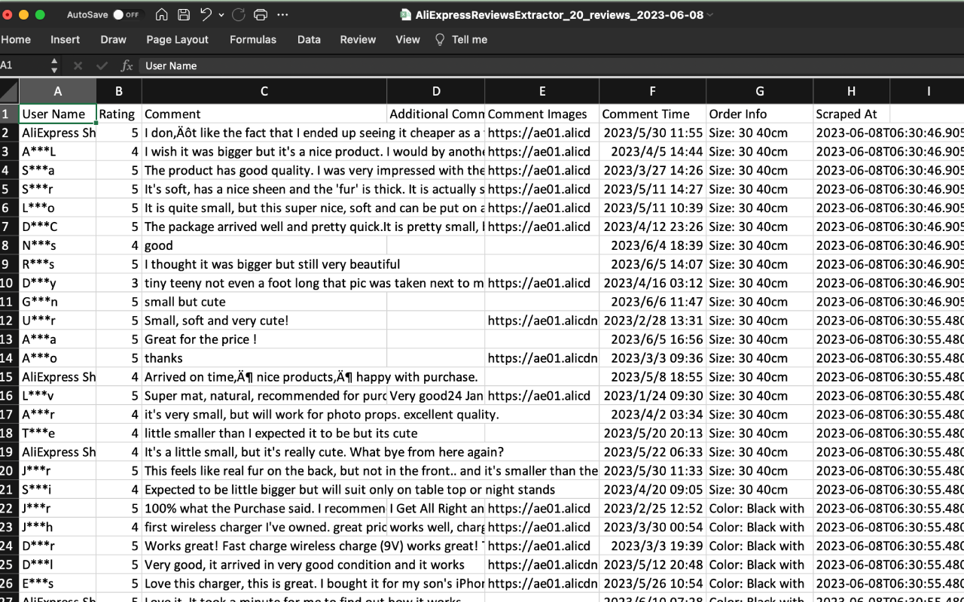The height and width of the screenshot is (602, 964).
Task: Select row 10 header
Action: point(9,283)
